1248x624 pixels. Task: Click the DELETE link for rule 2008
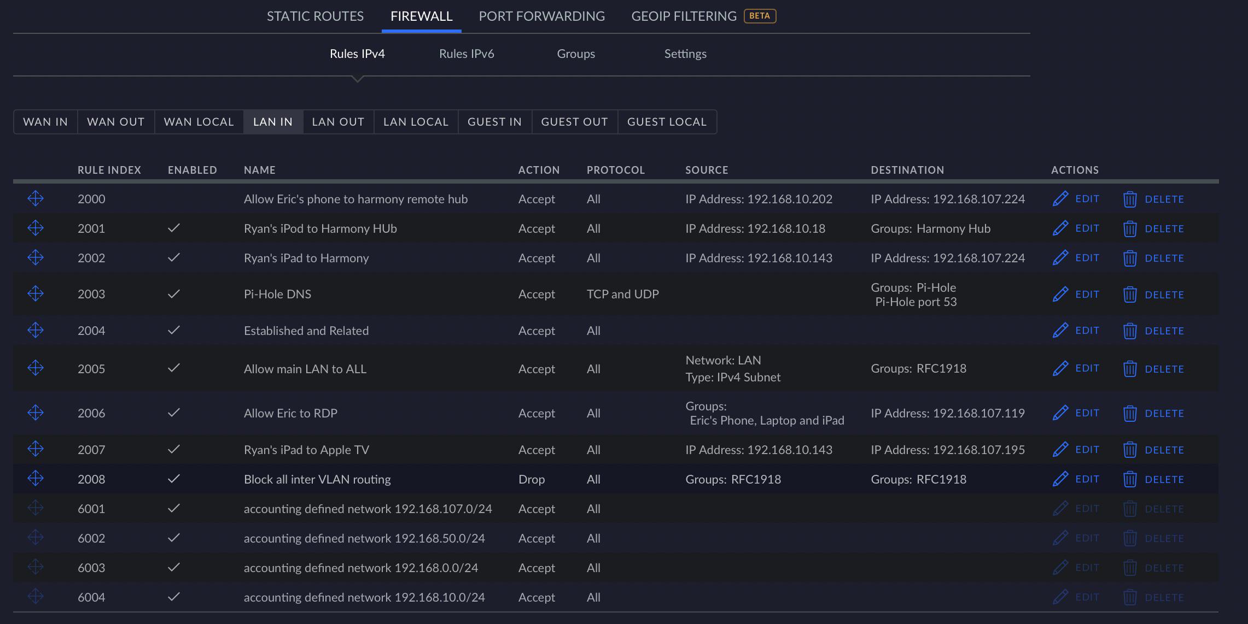tap(1164, 479)
